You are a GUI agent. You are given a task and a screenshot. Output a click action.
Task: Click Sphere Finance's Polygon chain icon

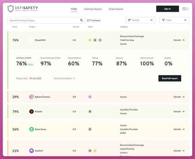pos(90,97)
